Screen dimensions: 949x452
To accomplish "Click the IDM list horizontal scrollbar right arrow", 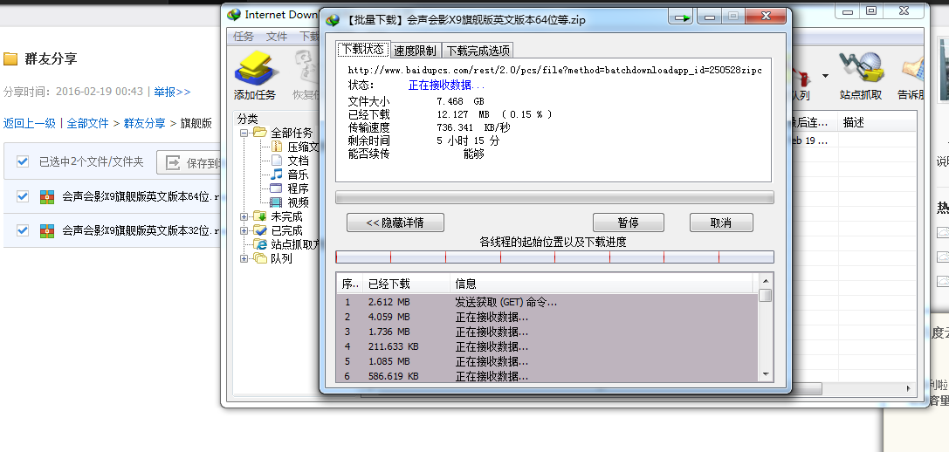I will [909, 388].
